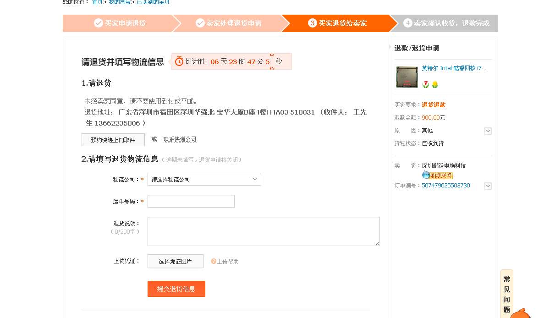555x318 pixels.
Task: Click the 已收到货 goods status value
Action: click(433, 143)
